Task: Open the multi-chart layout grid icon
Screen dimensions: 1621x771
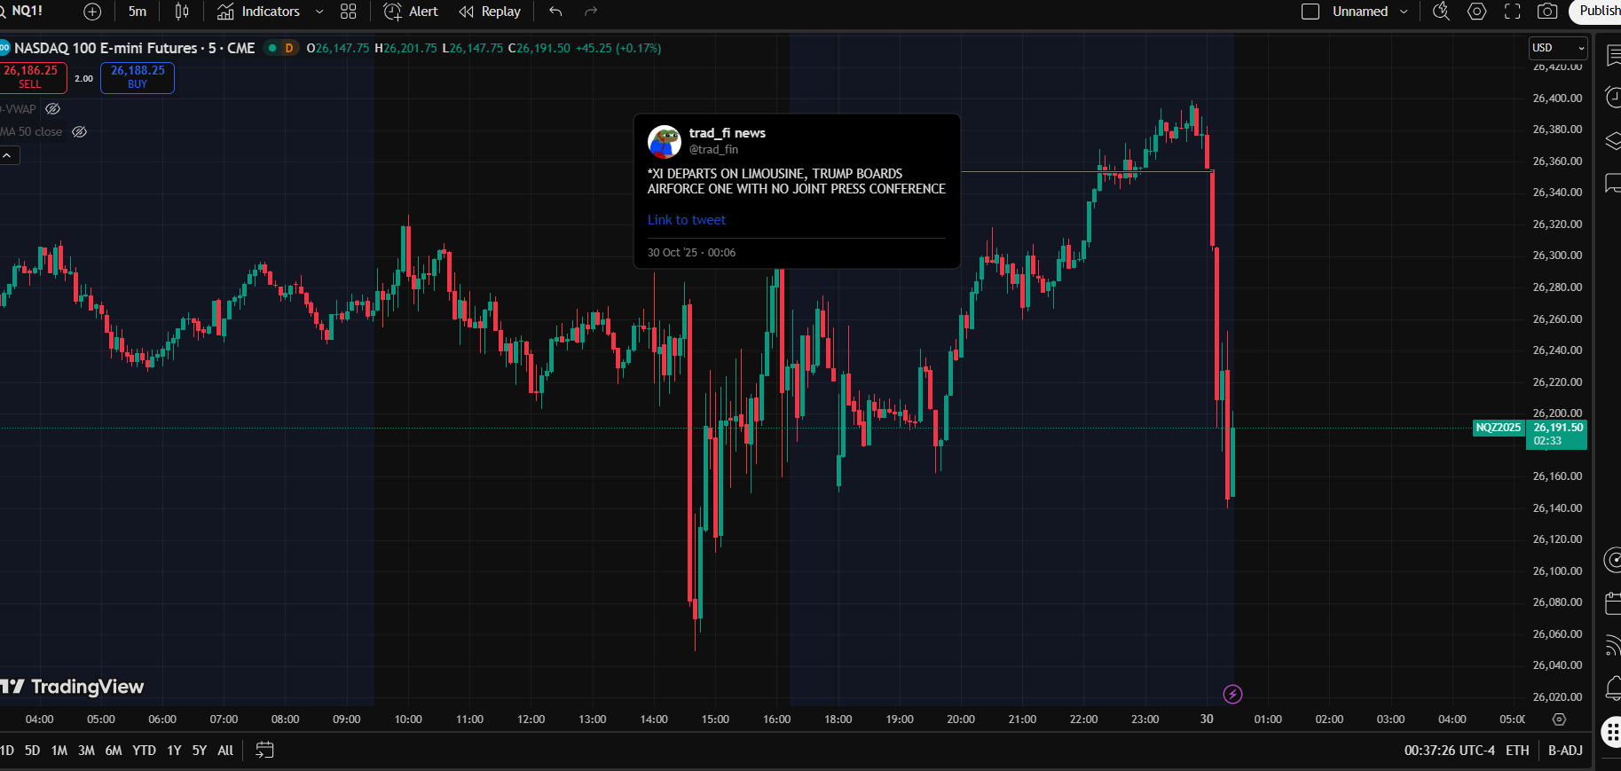Action: tap(349, 12)
